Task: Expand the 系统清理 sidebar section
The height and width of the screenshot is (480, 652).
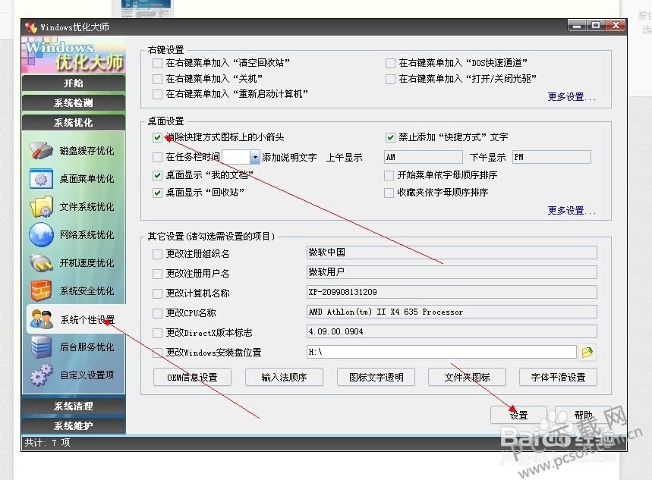Action: click(74, 406)
